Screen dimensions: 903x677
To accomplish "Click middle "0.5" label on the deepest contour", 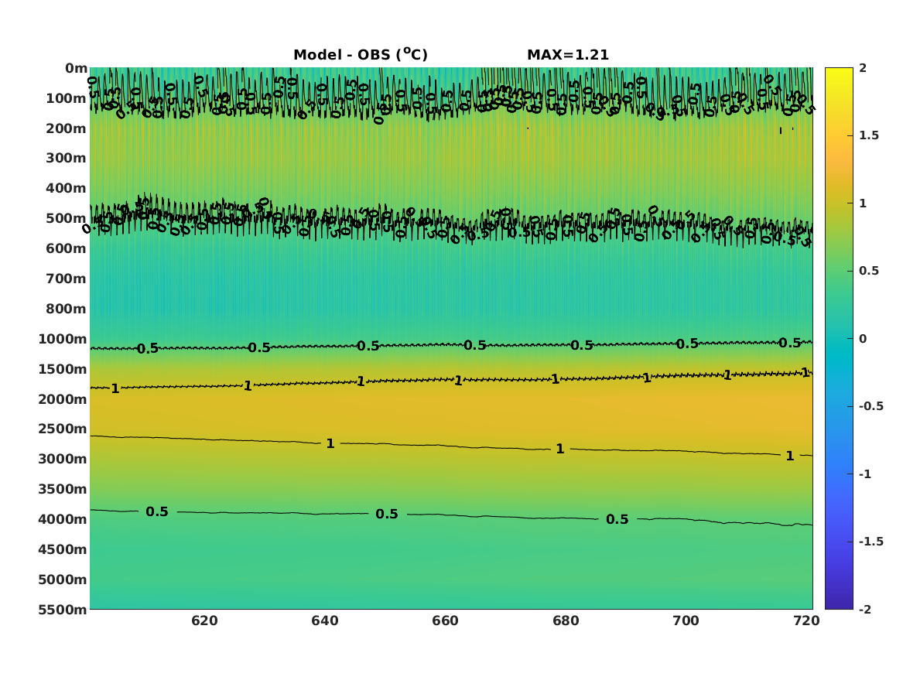I will click(386, 514).
